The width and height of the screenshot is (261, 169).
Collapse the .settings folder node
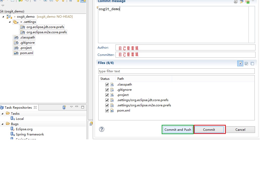pos(10,22)
